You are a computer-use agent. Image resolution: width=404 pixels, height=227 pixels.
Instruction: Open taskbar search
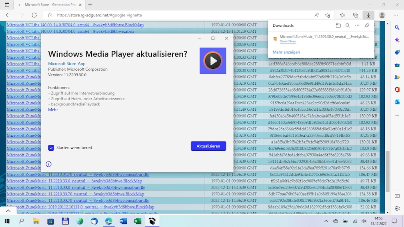point(22,221)
